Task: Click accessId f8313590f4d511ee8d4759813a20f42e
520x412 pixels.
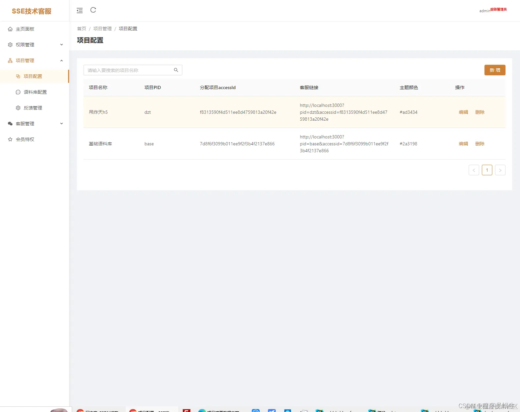Action: click(x=238, y=112)
